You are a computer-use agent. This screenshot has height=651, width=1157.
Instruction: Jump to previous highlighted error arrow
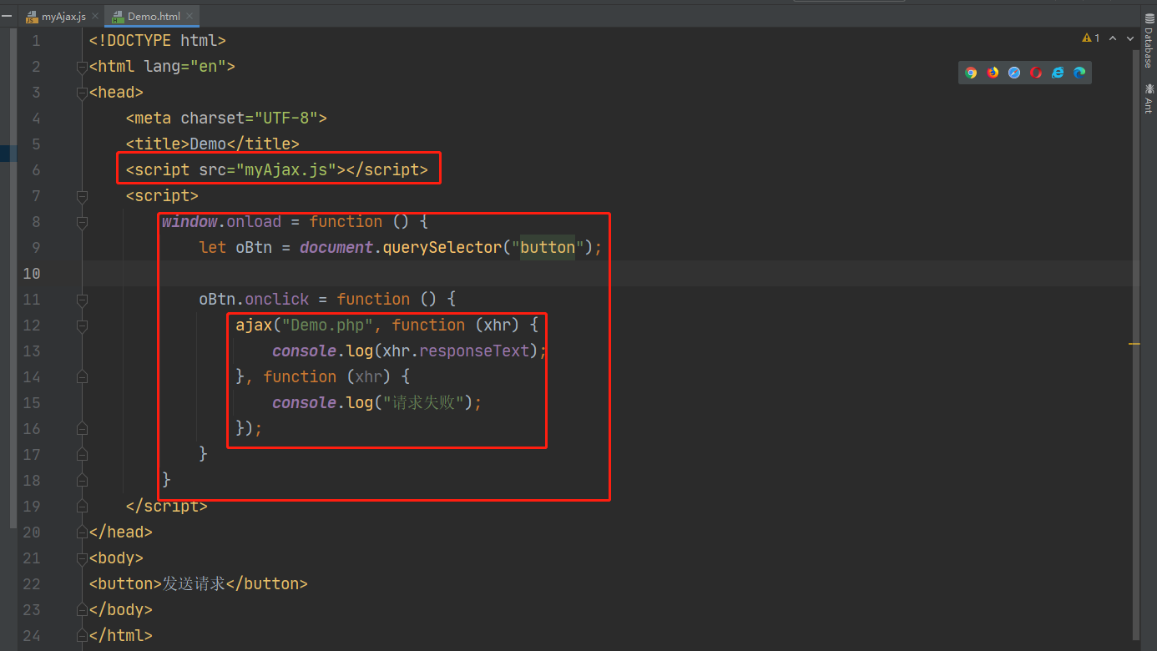coord(1114,38)
